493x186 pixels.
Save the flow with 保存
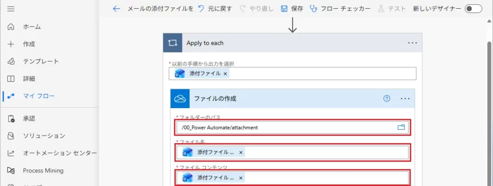(292, 9)
